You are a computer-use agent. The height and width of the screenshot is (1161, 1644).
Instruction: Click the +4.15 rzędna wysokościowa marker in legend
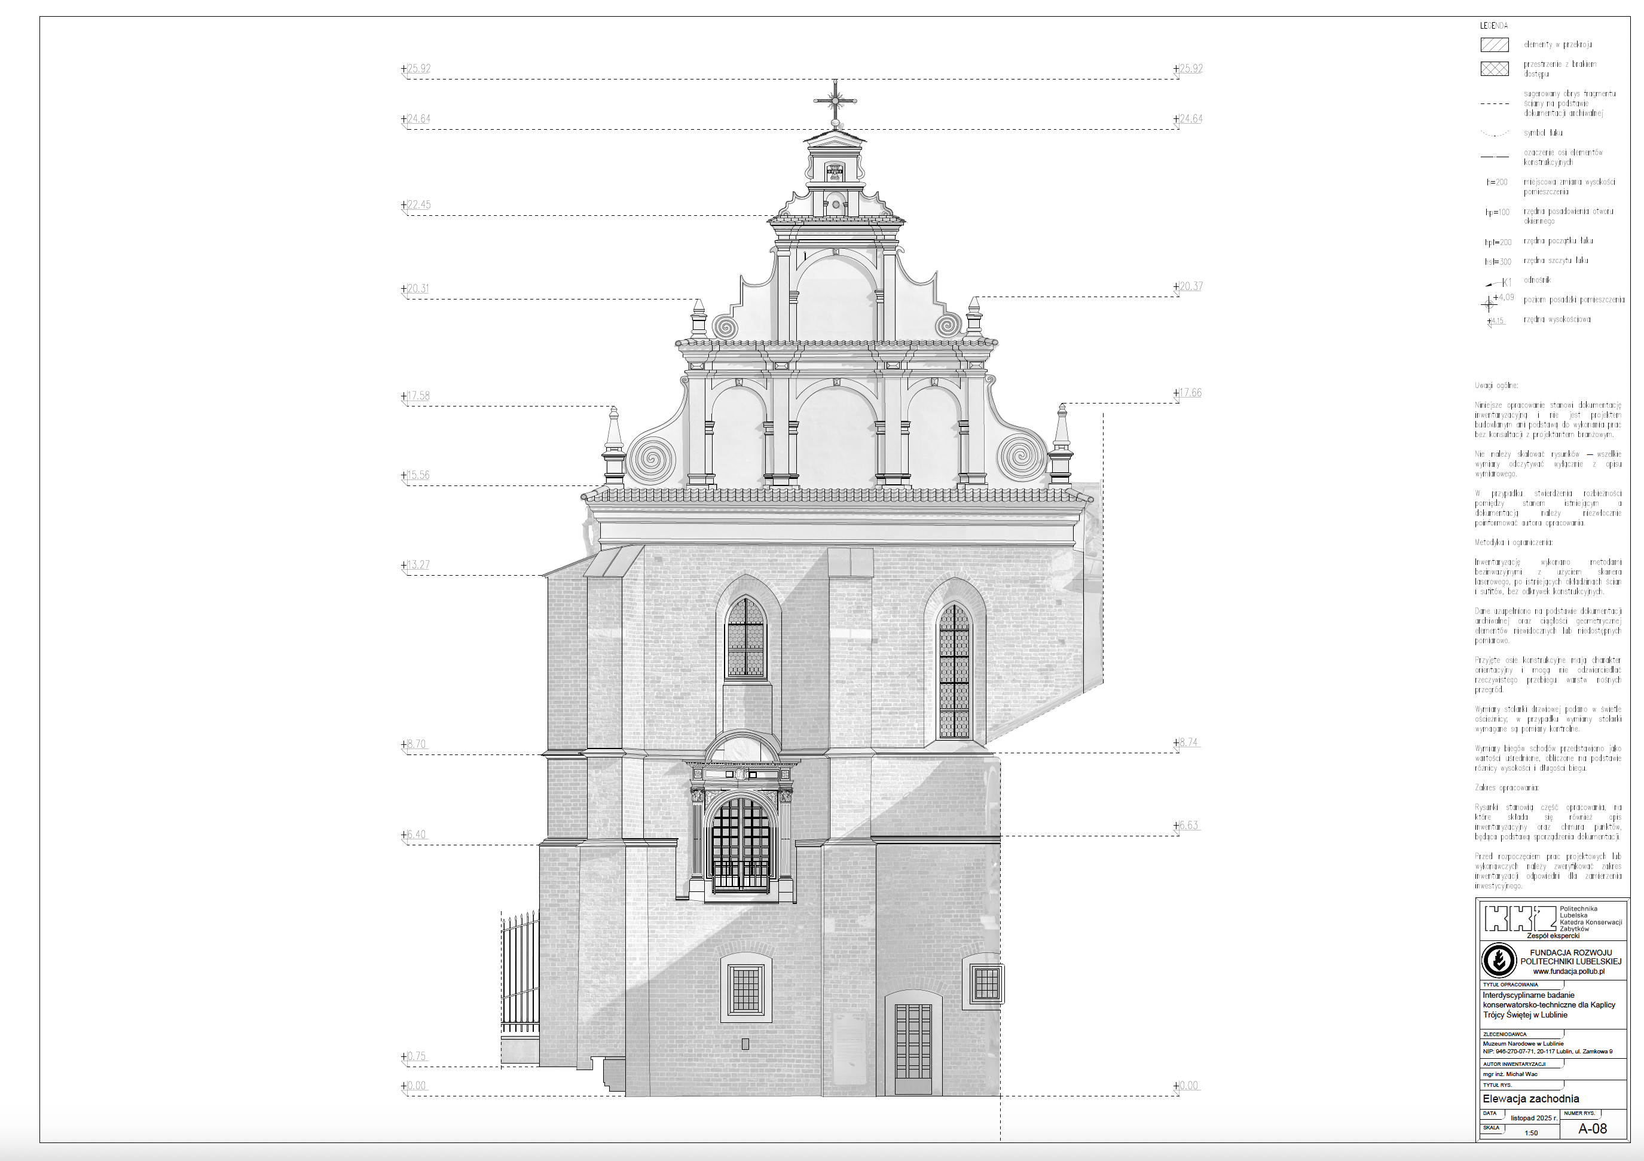coord(1495,321)
